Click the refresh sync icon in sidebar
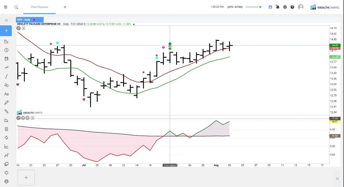 pyautogui.click(x=6, y=138)
